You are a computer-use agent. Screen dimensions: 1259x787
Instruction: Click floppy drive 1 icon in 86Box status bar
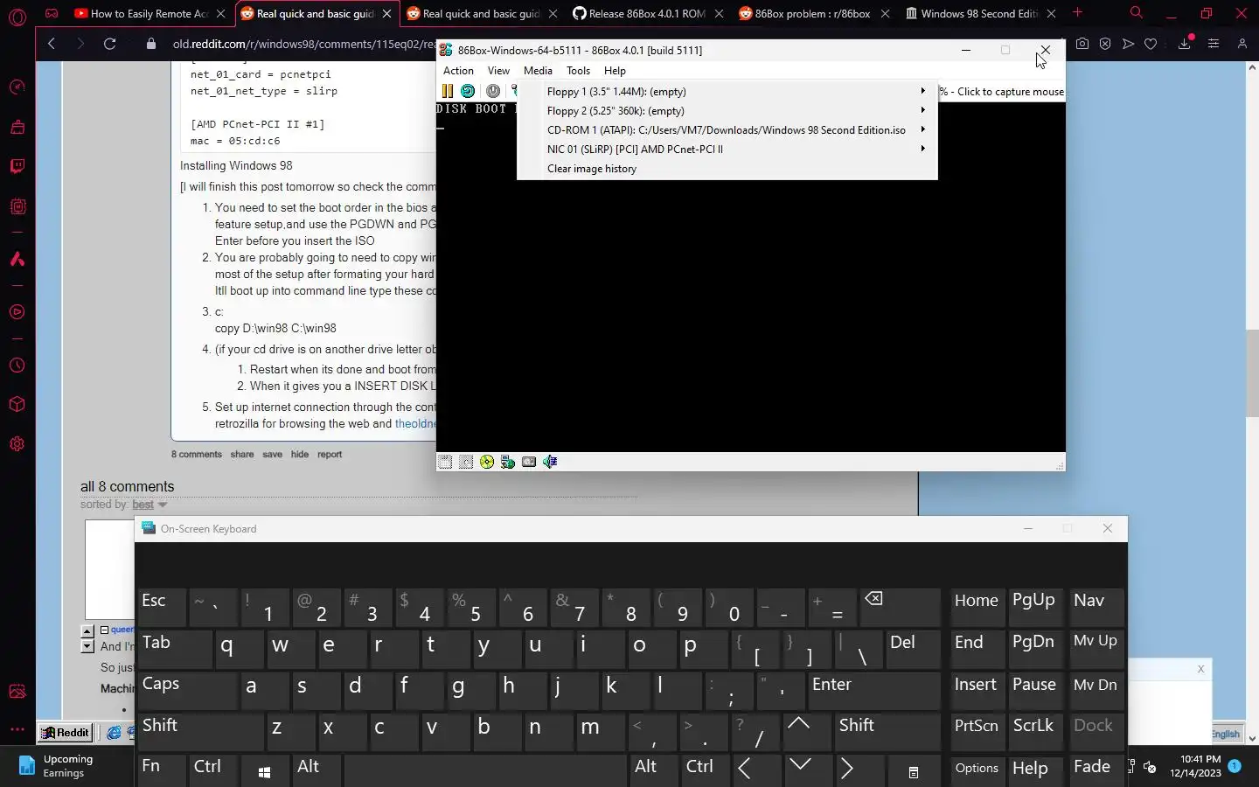click(445, 462)
